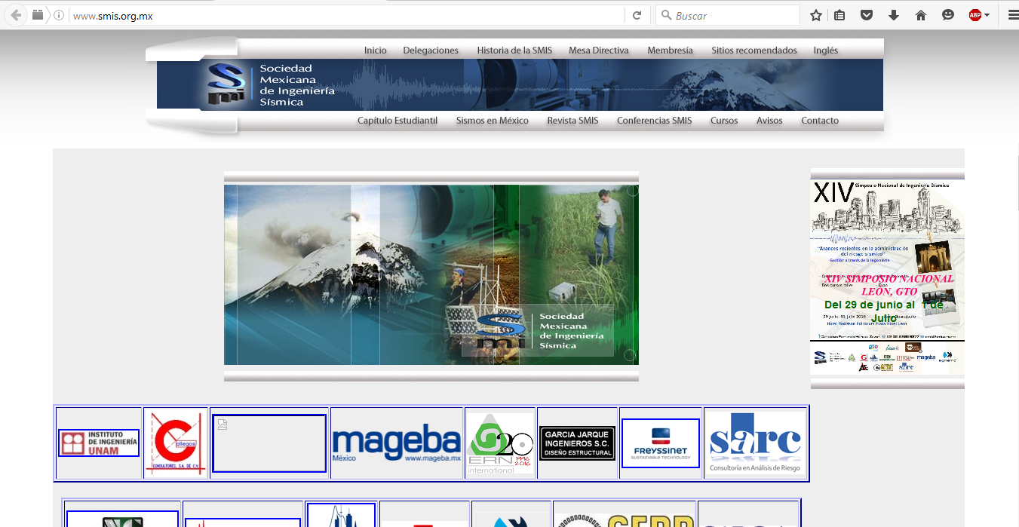Screen dimensions: 1019x527
Task: Click the Adblock Plus ABP icon
Action: tap(975, 15)
